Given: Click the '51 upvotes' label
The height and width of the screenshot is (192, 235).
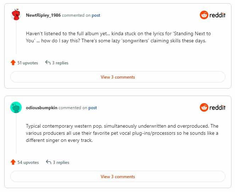Looking at the screenshot, I should [x=28, y=63].
